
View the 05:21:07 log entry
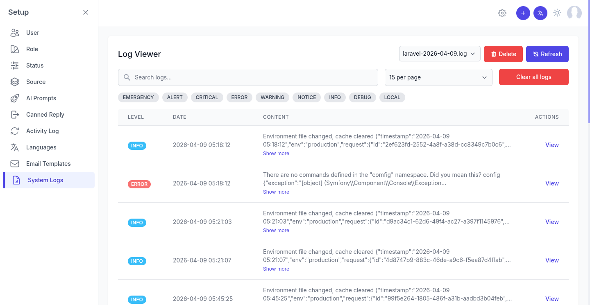pyautogui.click(x=552, y=260)
